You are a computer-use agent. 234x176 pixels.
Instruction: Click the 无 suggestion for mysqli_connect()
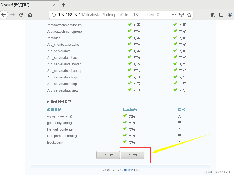(x=179, y=116)
